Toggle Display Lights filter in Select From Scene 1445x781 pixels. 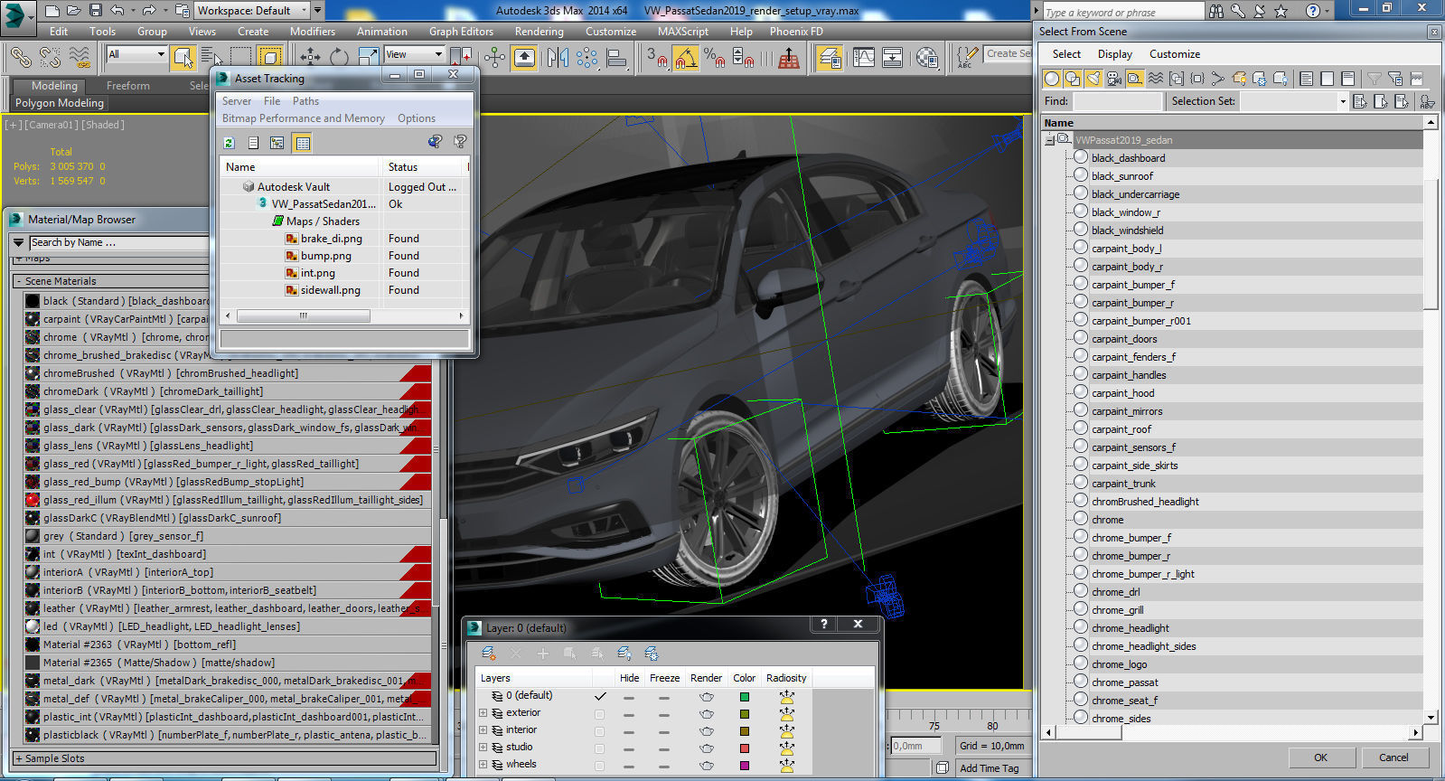pos(1093,79)
